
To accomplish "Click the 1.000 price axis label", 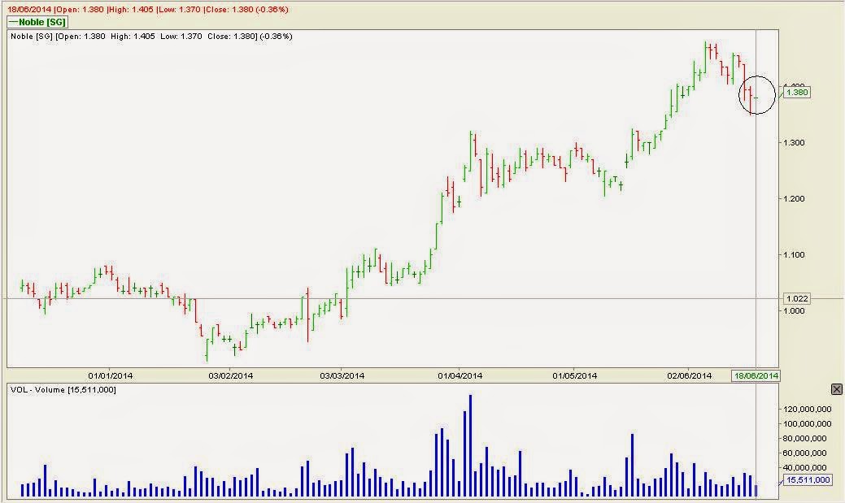I will (794, 310).
